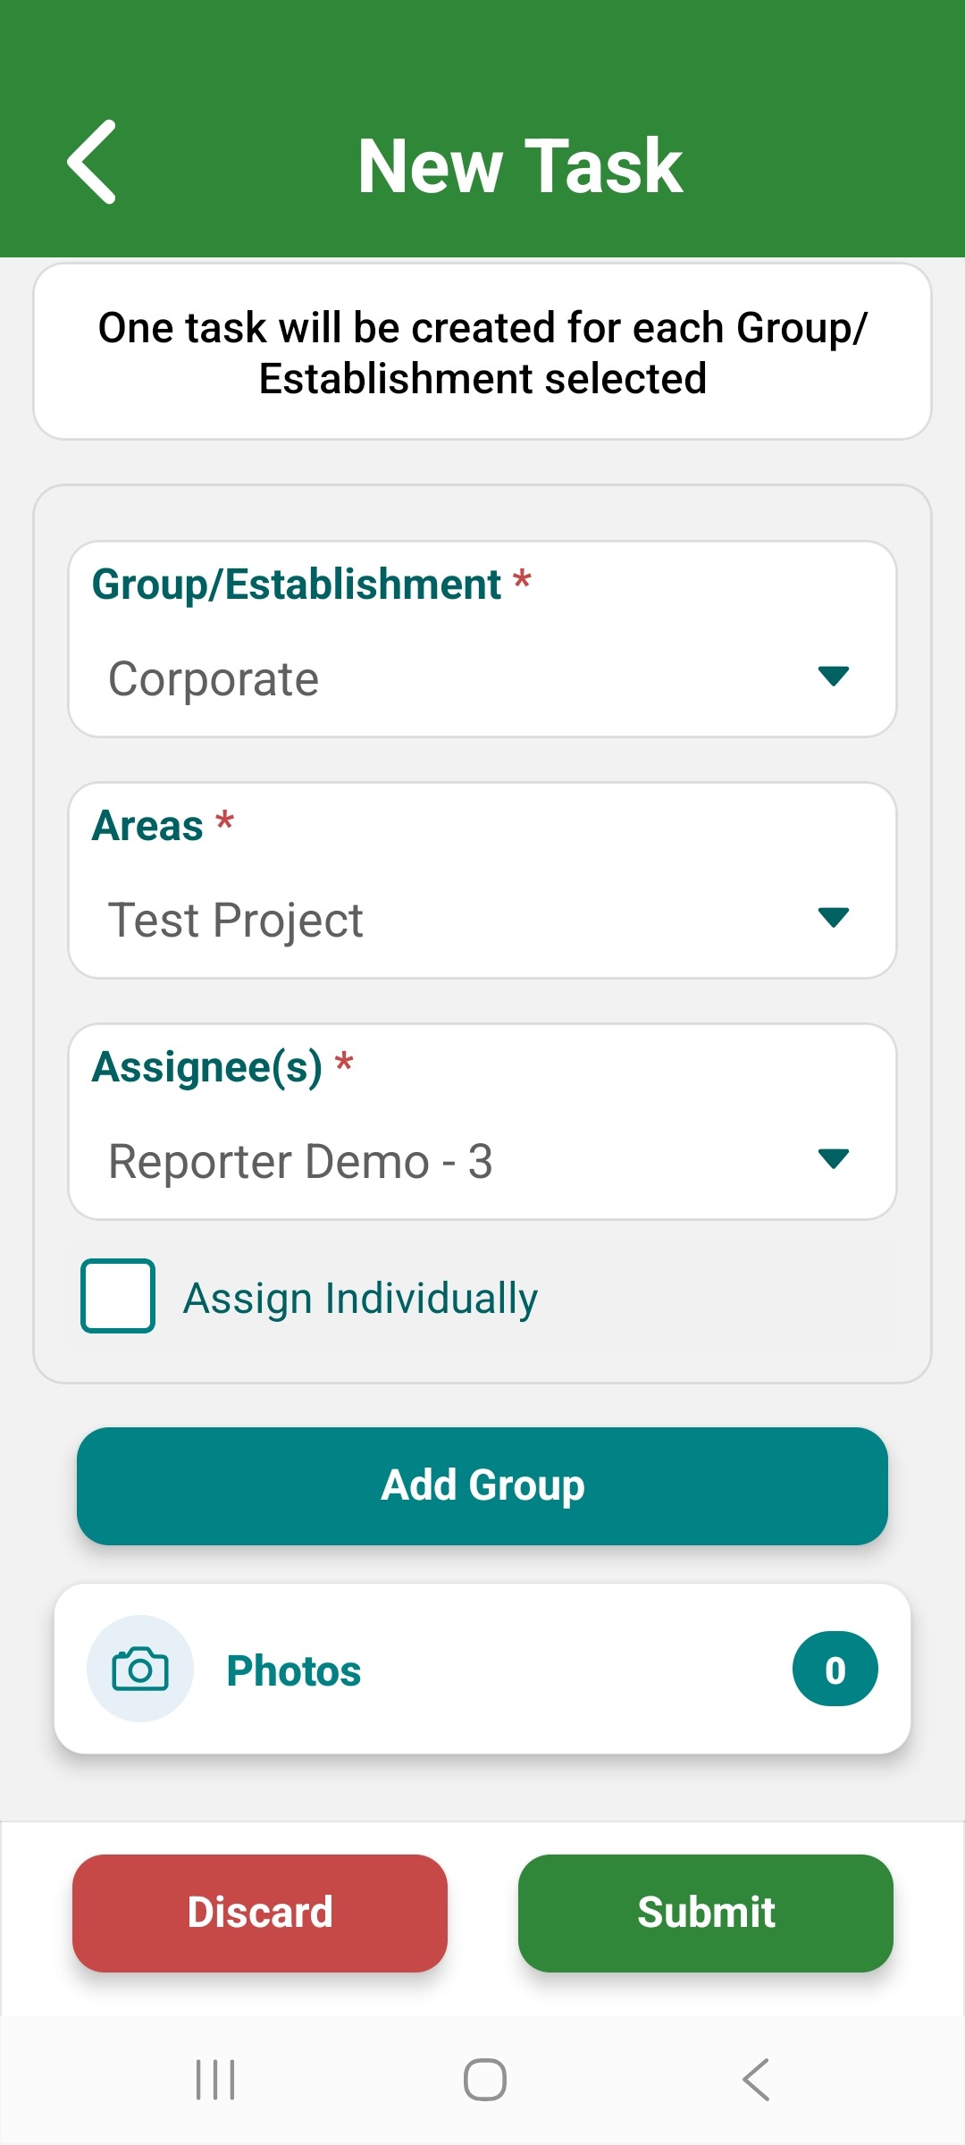Tap the Assign Individually label text
Image resolution: width=965 pixels, height=2145 pixels.
point(360,1299)
